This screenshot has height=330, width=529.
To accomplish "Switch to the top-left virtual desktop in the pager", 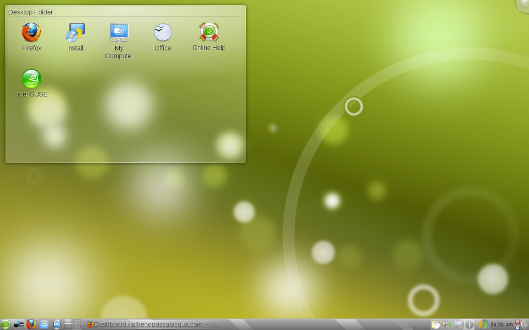I will click(x=68, y=322).
